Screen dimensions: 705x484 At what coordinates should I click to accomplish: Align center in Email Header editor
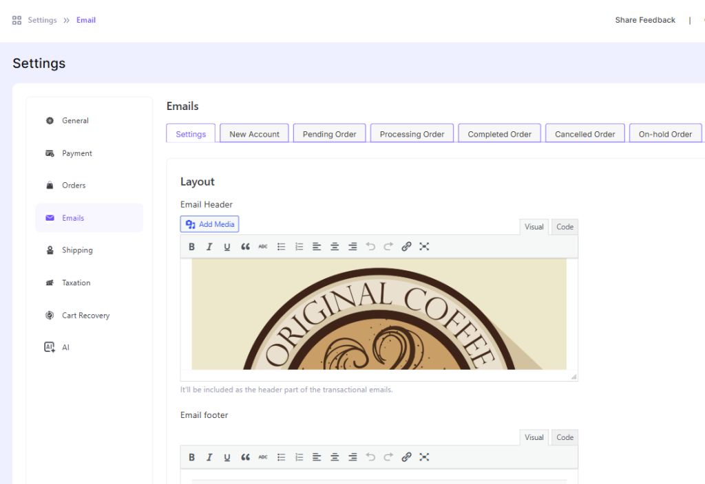[x=335, y=247]
